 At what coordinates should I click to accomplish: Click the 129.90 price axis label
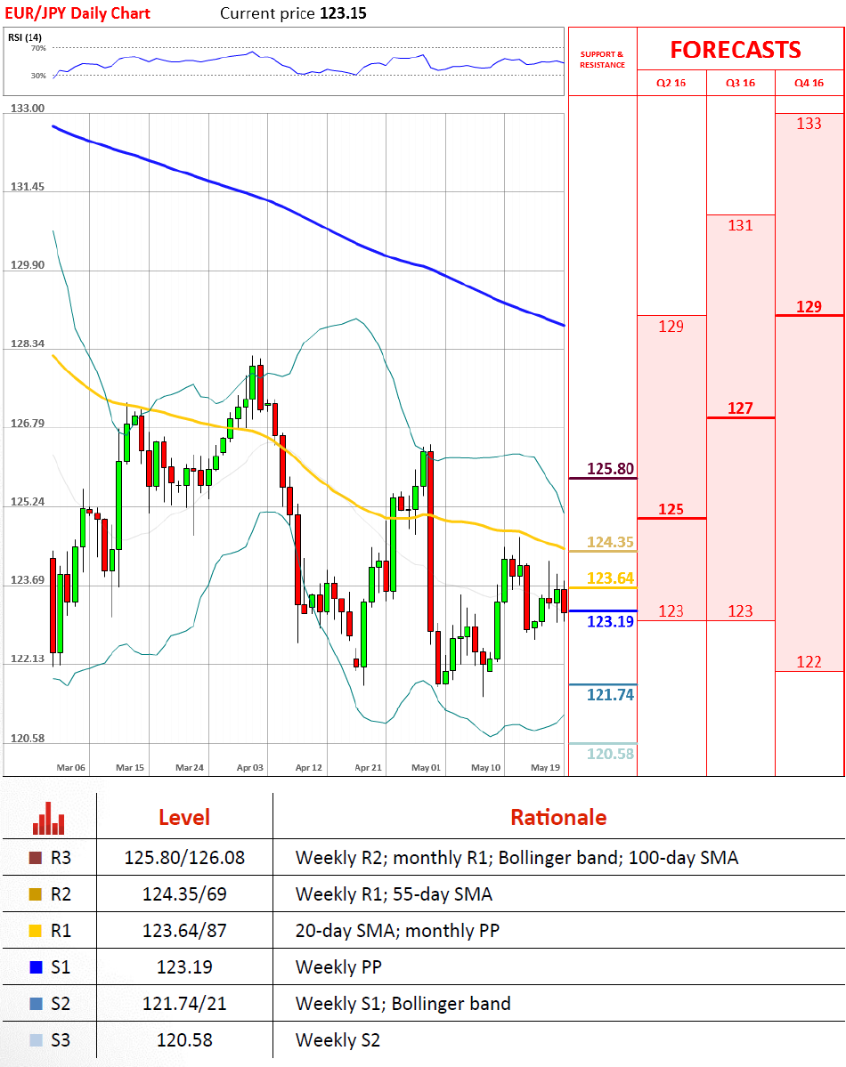[28, 265]
